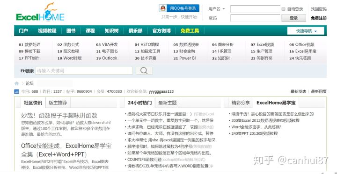Open forum section 05 数据透视表
Screen dimensions: 337x174
point(186,45)
